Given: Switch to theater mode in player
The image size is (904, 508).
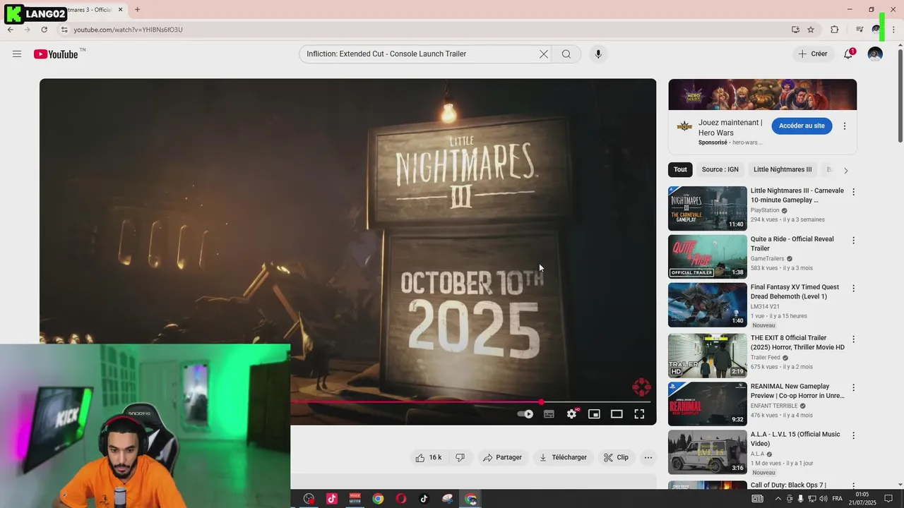Looking at the screenshot, I should (x=617, y=414).
